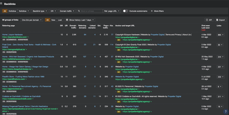The height and width of the screenshot is (115, 229).
Task: Switch to the New backlinks tab
Action: [53, 20]
